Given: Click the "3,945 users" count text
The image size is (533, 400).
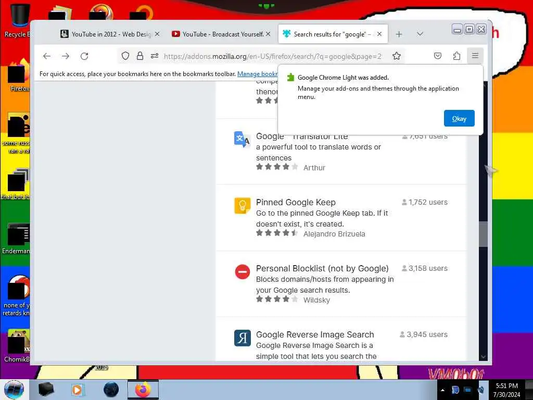Looking at the screenshot, I should pos(427,335).
